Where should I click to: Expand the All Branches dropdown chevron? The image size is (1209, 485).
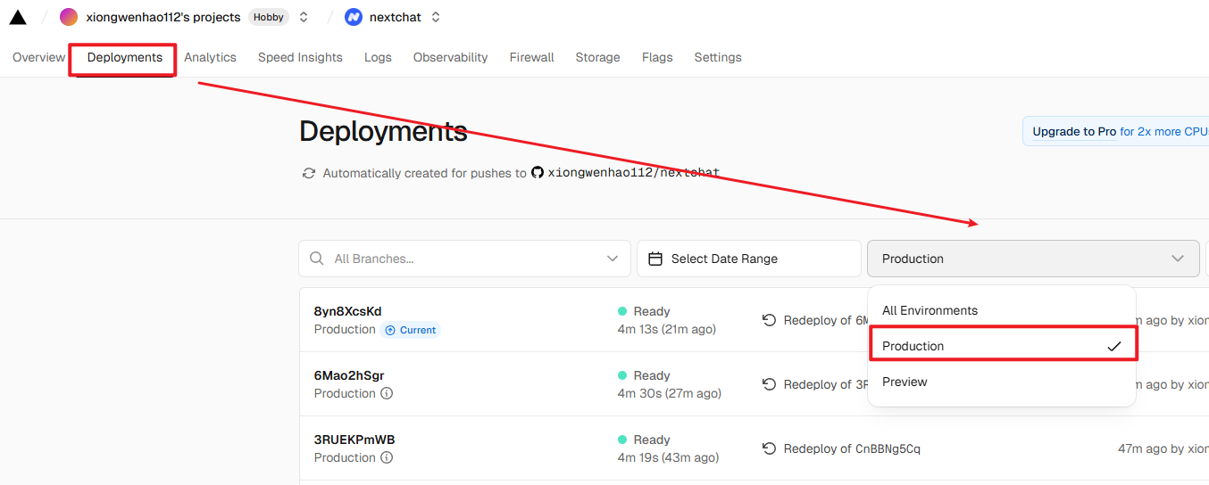pyautogui.click(x=613, y=259)
